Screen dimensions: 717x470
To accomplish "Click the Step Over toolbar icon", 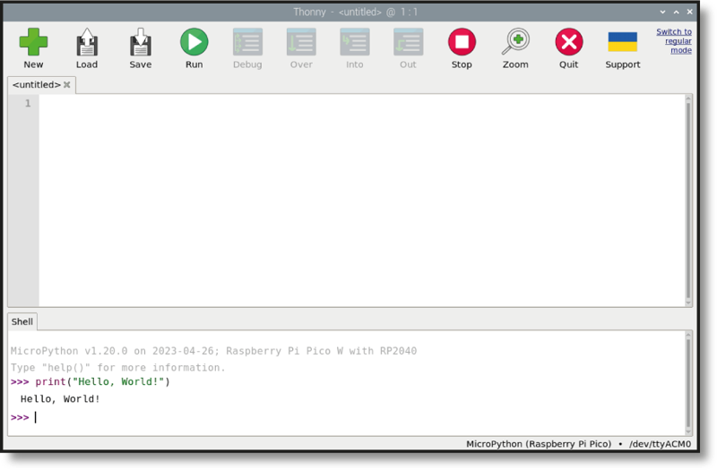I will coord(301,42).
